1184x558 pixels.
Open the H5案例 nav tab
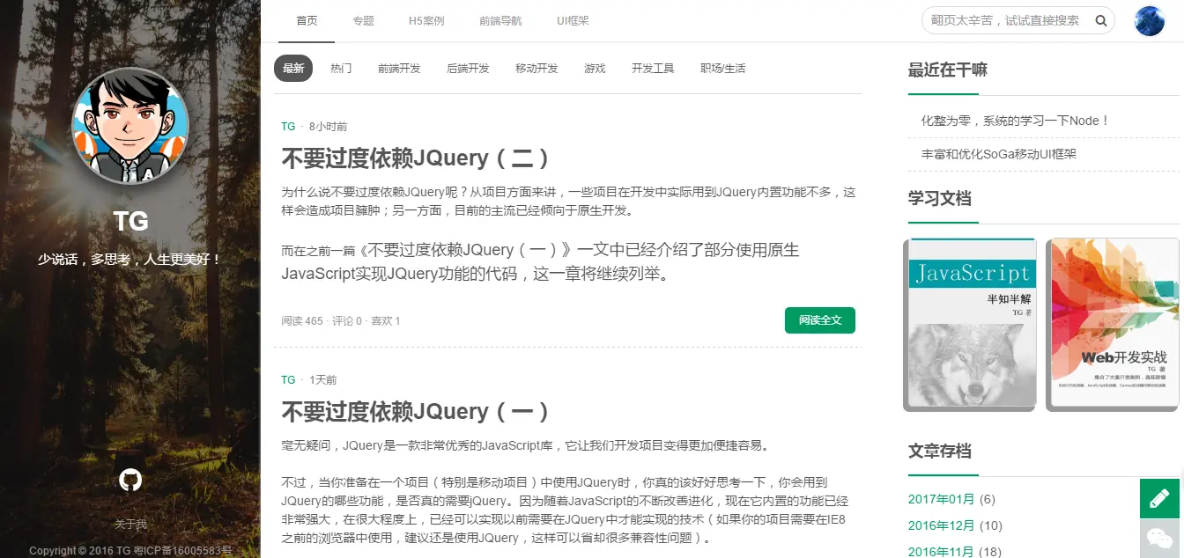(426, 21)
